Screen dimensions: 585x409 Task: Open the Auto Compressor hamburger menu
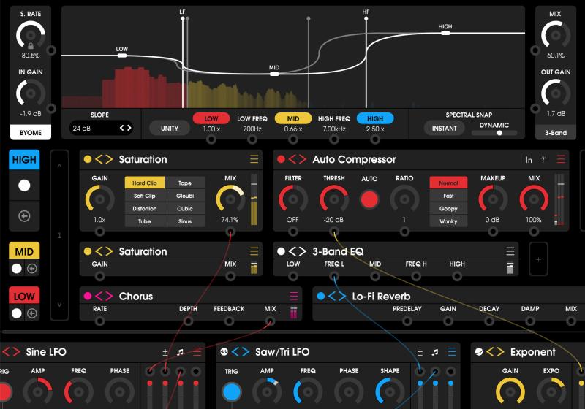point(561,159)
